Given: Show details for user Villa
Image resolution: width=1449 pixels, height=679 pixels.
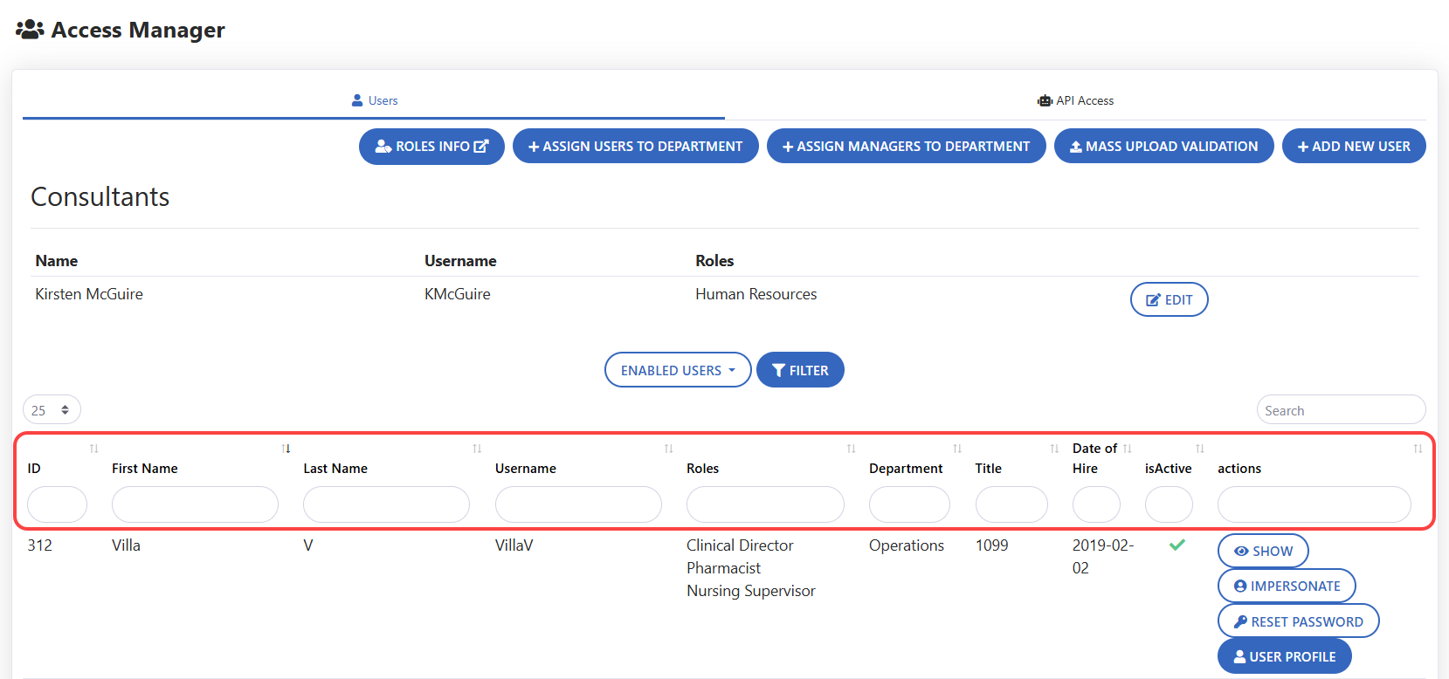Looking at the screenshot, I should [1262, 552].
